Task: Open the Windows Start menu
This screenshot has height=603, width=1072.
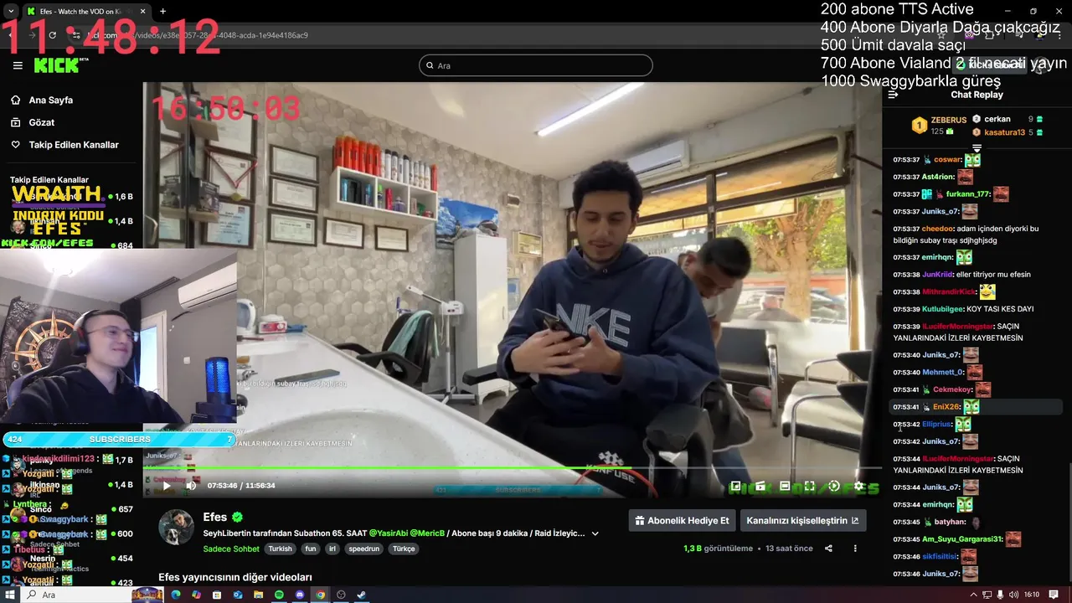Action: click(11, 595)
